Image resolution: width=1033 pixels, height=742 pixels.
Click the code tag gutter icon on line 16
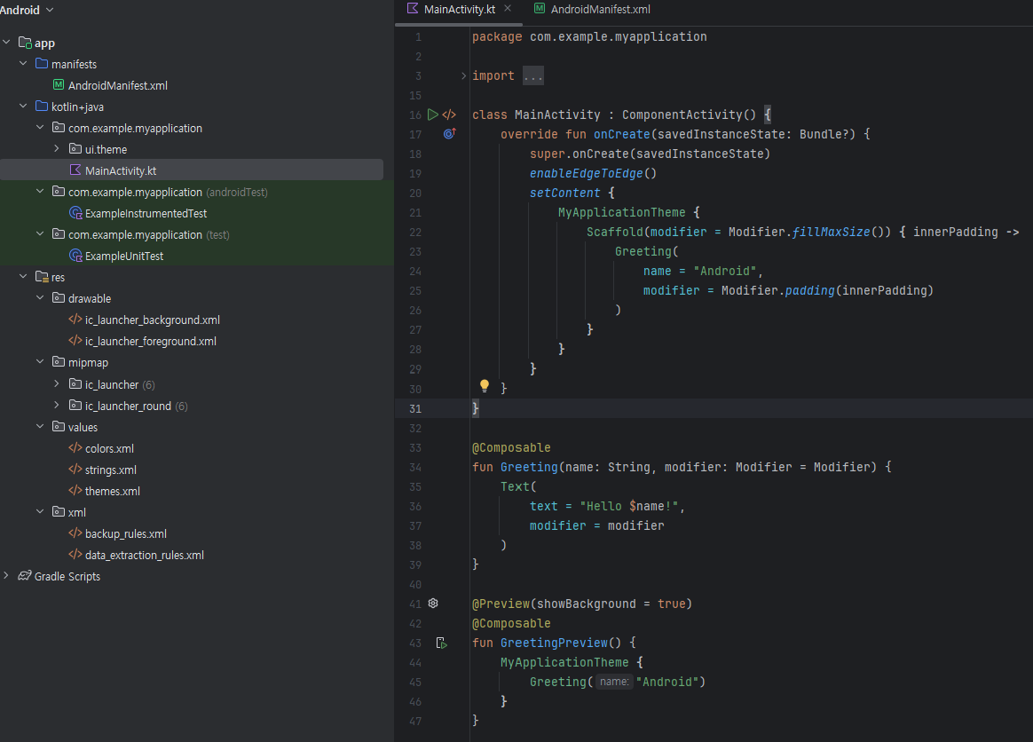(449, 114)
